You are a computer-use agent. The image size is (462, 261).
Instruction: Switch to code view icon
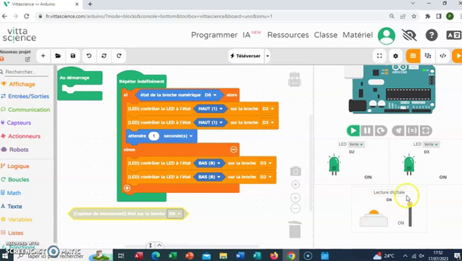click(x=443, y=56)
